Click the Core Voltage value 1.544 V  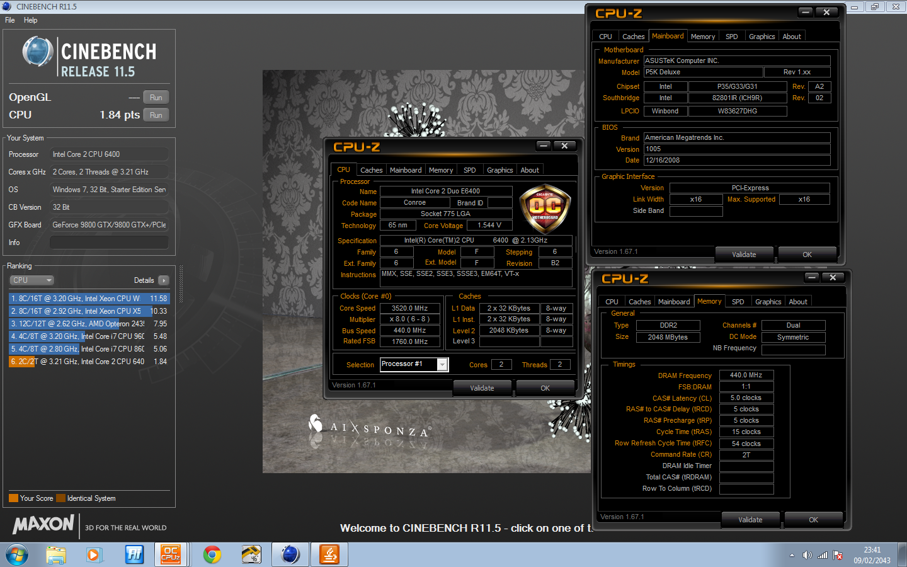pos(489,225)
